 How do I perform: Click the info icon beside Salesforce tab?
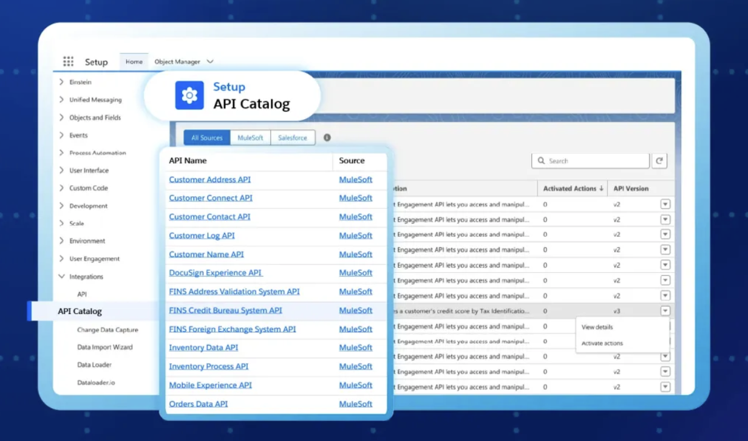(327, 138)
